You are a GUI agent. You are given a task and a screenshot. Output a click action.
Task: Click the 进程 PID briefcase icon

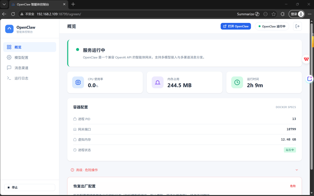pos(75,119)
